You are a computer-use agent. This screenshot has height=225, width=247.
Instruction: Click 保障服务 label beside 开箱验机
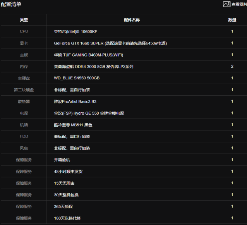point(24,160)
